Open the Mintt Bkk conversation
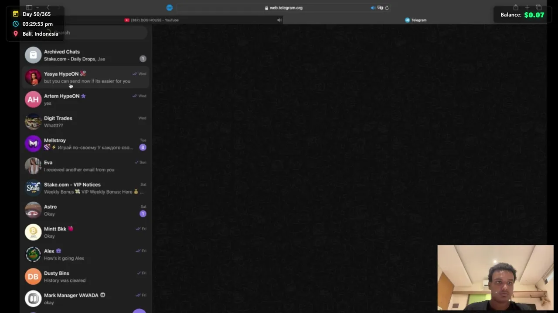 click(85, 233)
